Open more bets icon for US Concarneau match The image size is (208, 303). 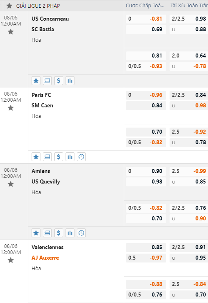[x=47, y=81]
